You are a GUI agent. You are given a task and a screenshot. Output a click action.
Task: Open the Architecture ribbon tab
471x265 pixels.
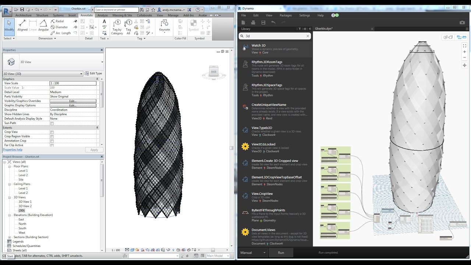click(x=23, y=15)
